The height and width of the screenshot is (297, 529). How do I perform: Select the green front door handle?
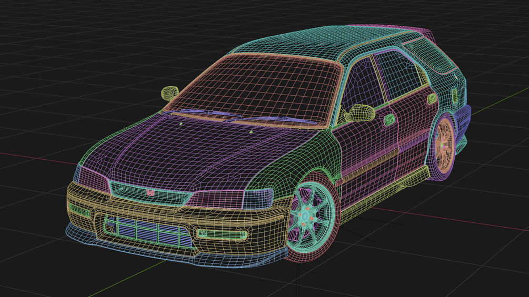click(390, 119)
